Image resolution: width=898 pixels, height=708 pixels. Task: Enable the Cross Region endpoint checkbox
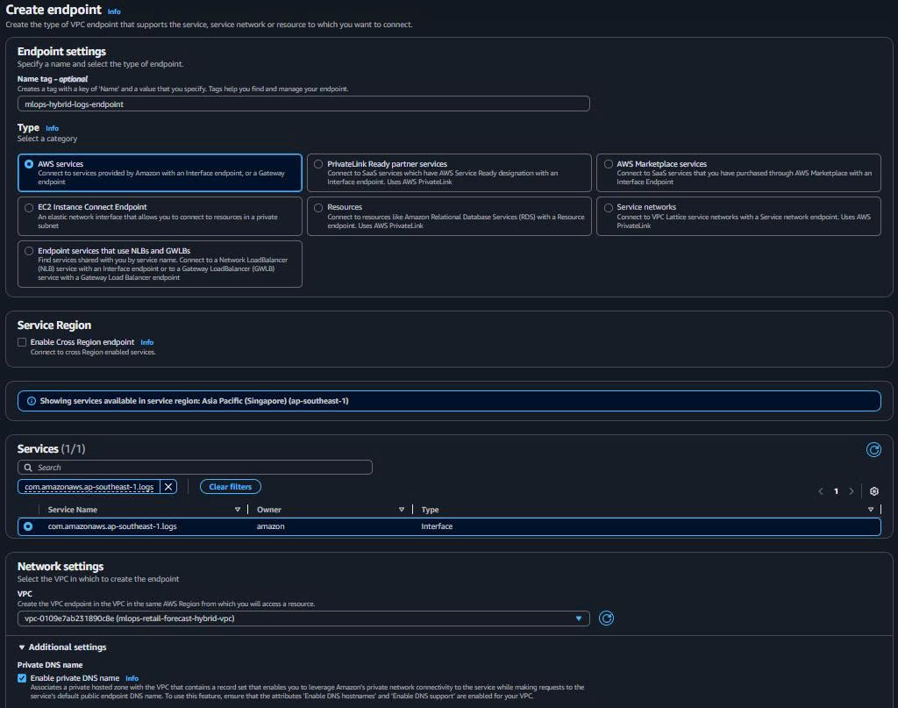22,341
